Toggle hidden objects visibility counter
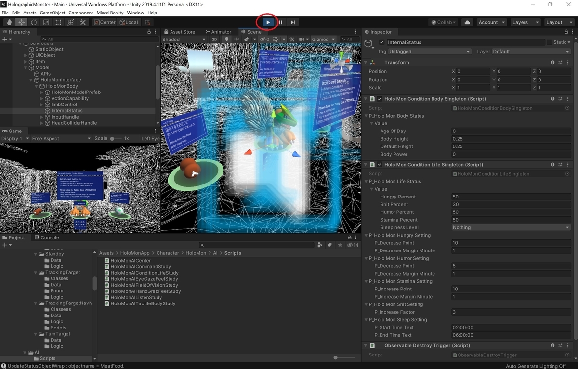The image size is (578, 369). [265, 40]
